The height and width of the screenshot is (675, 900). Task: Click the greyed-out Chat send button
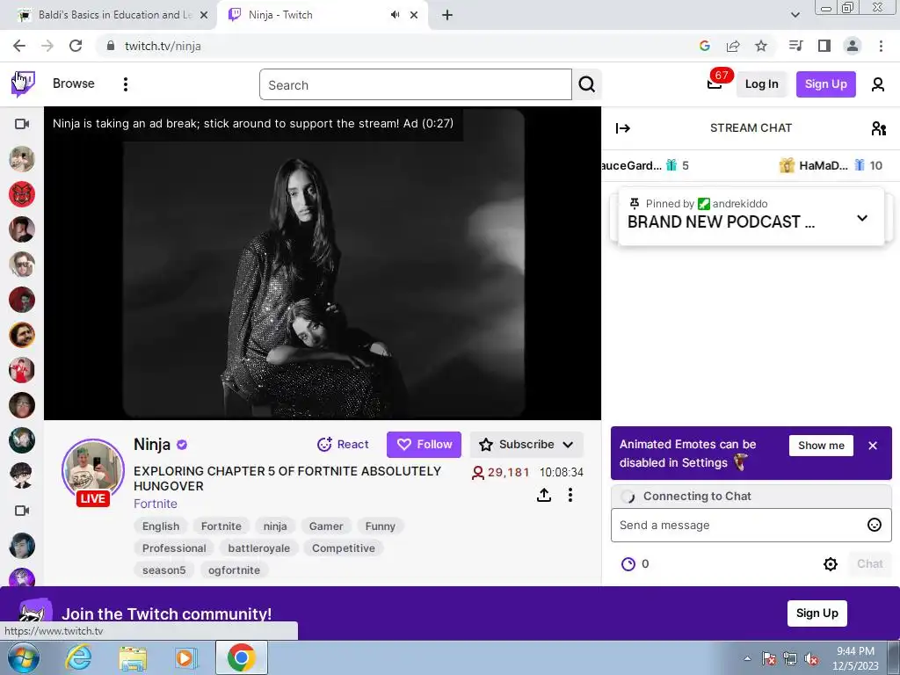[x=869, y=563]
